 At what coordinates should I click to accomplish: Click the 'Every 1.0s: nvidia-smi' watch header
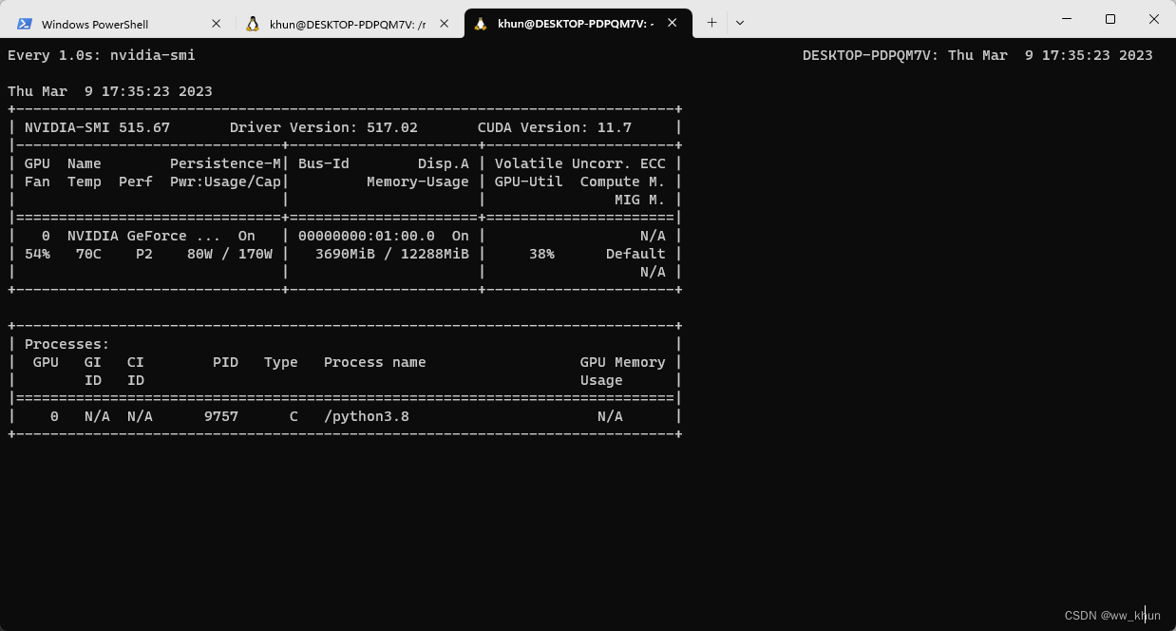pos(102,55)
